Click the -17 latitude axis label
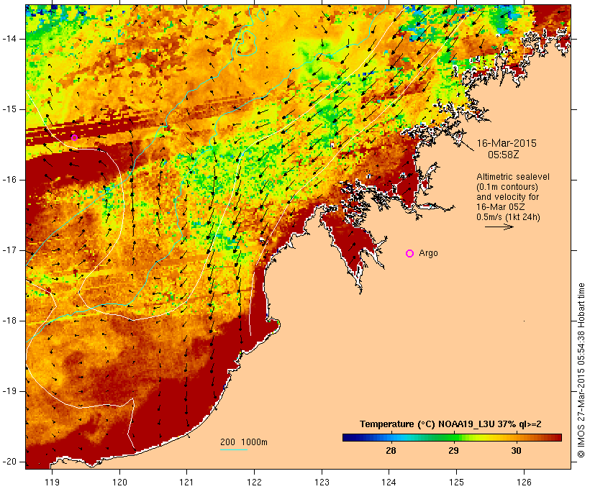 click(x=9, y=250)
